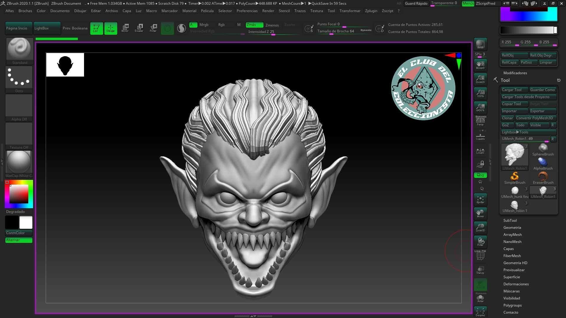
Task: Toggle Mrgb material color mode
Action: click(x=204, y=25)
